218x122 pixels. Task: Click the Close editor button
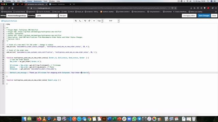tap(214, 16)
